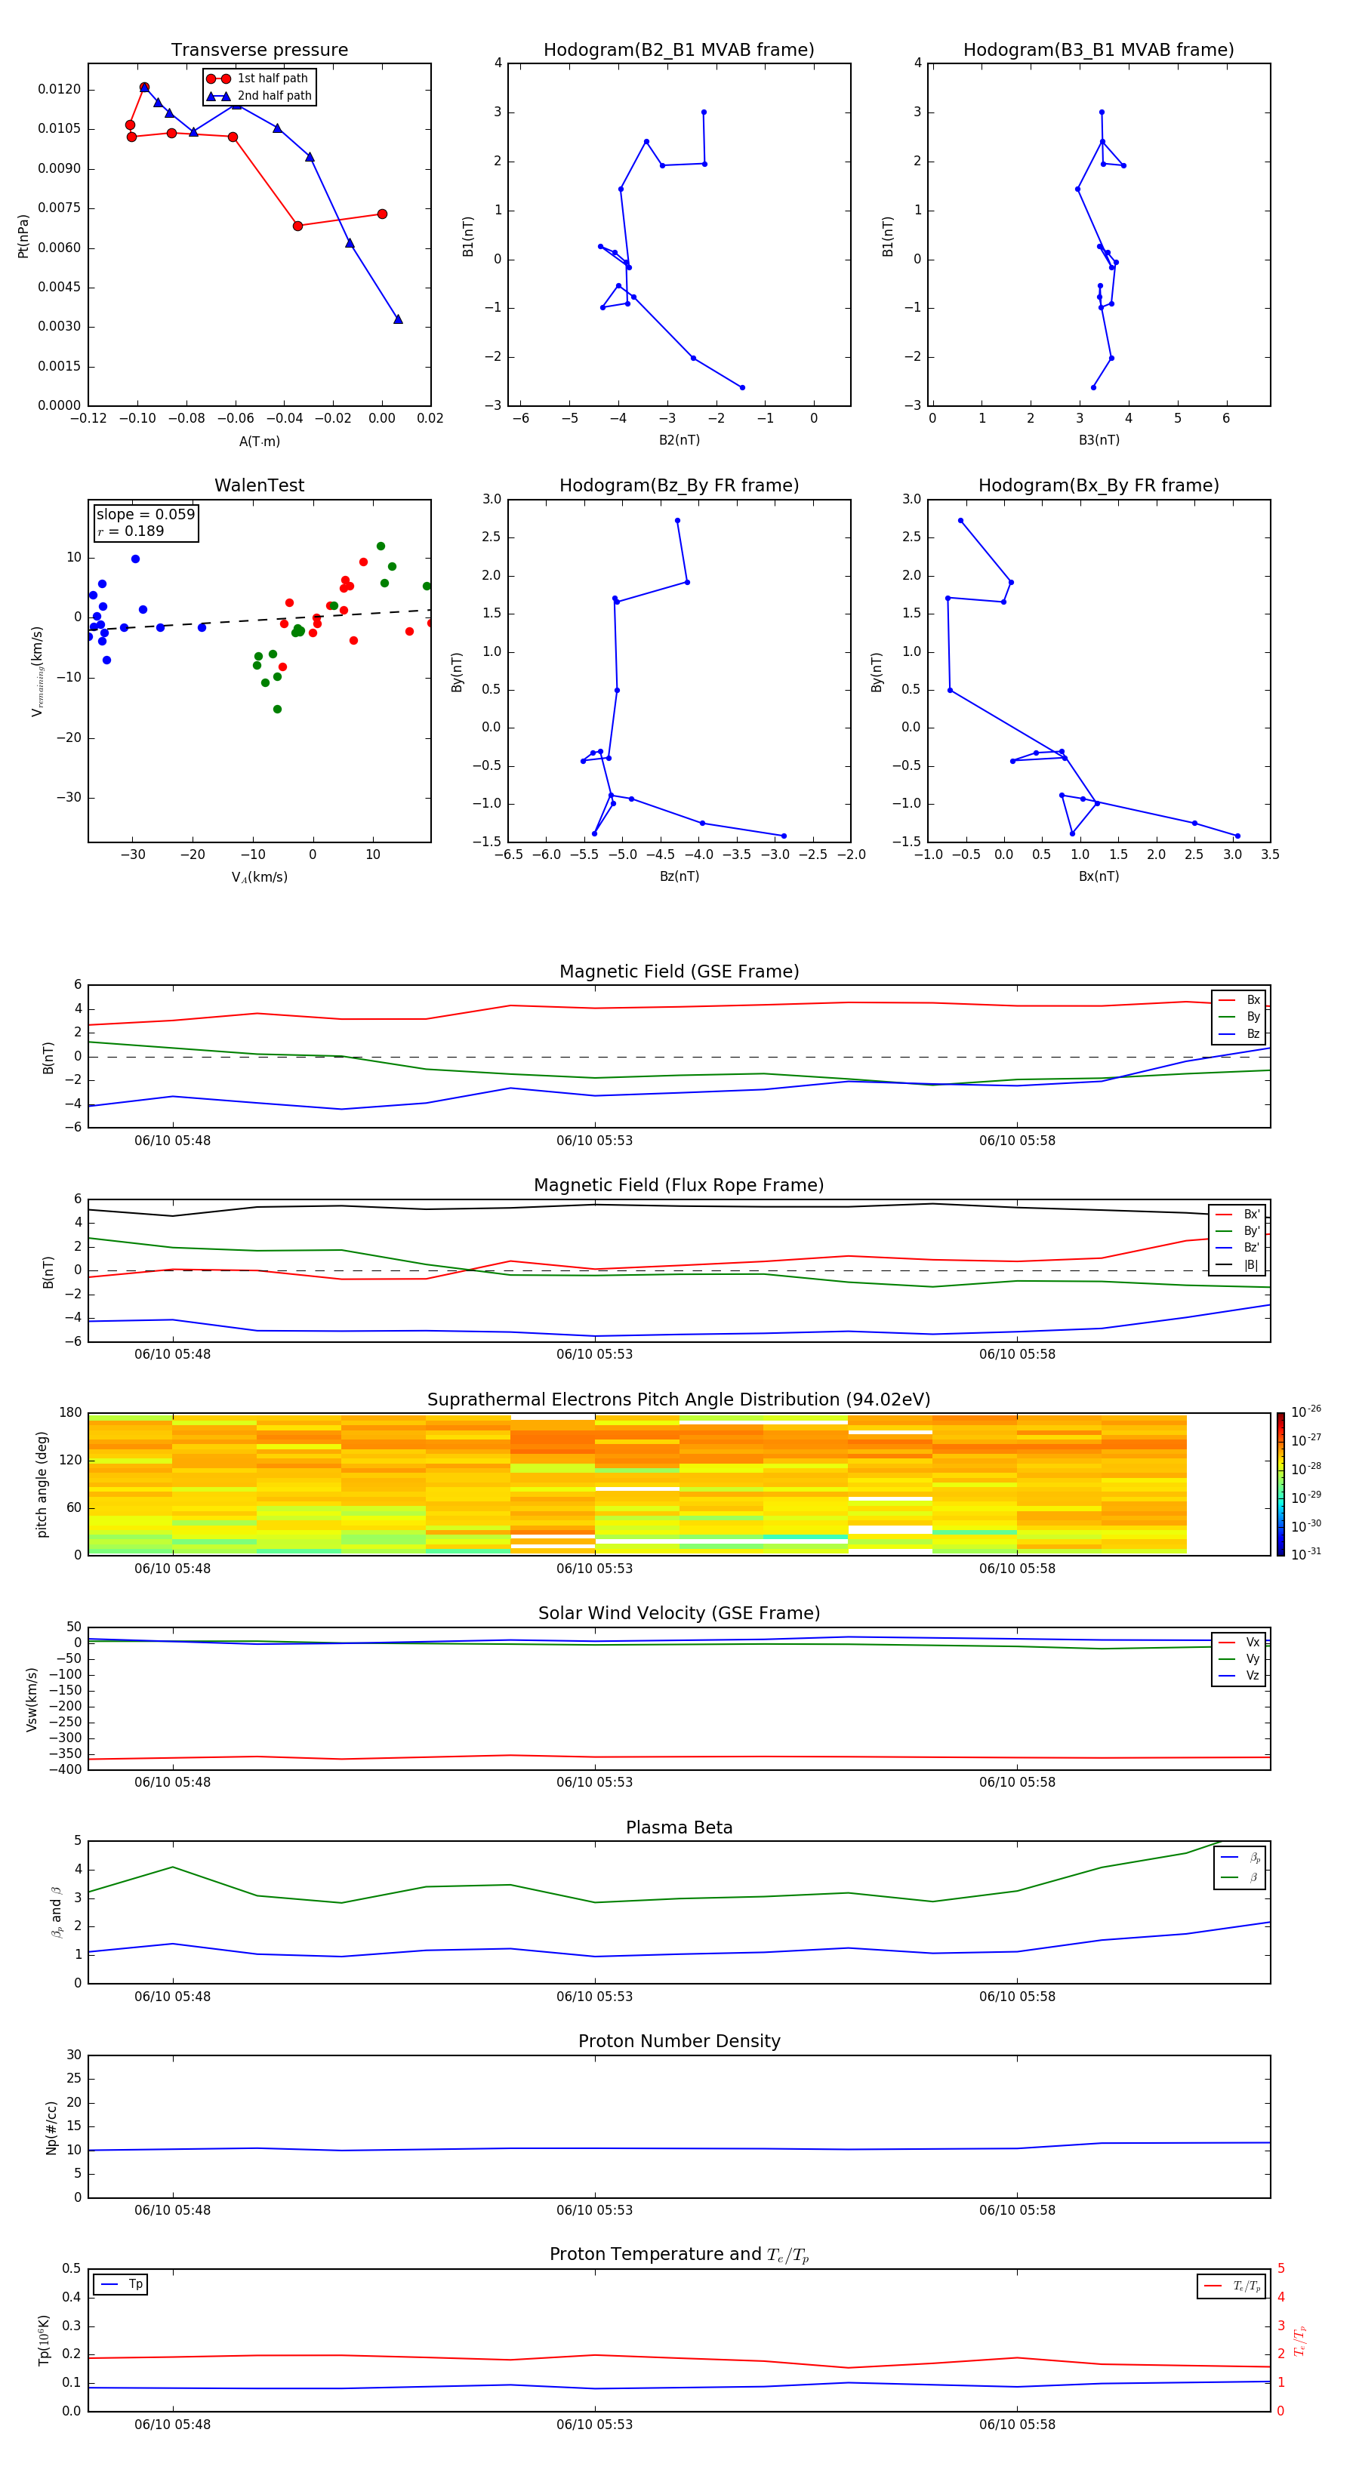Click the 'Hodogram(Bx_By FR frame)' title
The height and width of the screenshot is (2491, 1359).
click(1099, 485)
